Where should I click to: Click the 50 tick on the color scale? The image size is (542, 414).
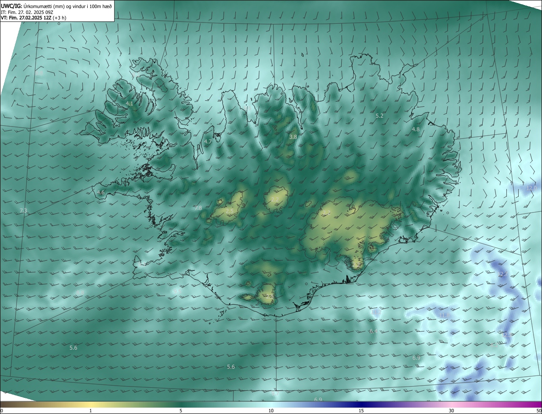coord(539,411)
